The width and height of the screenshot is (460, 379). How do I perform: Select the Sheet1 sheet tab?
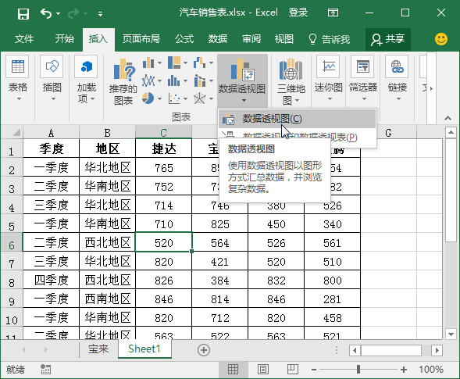click(144, 349)
